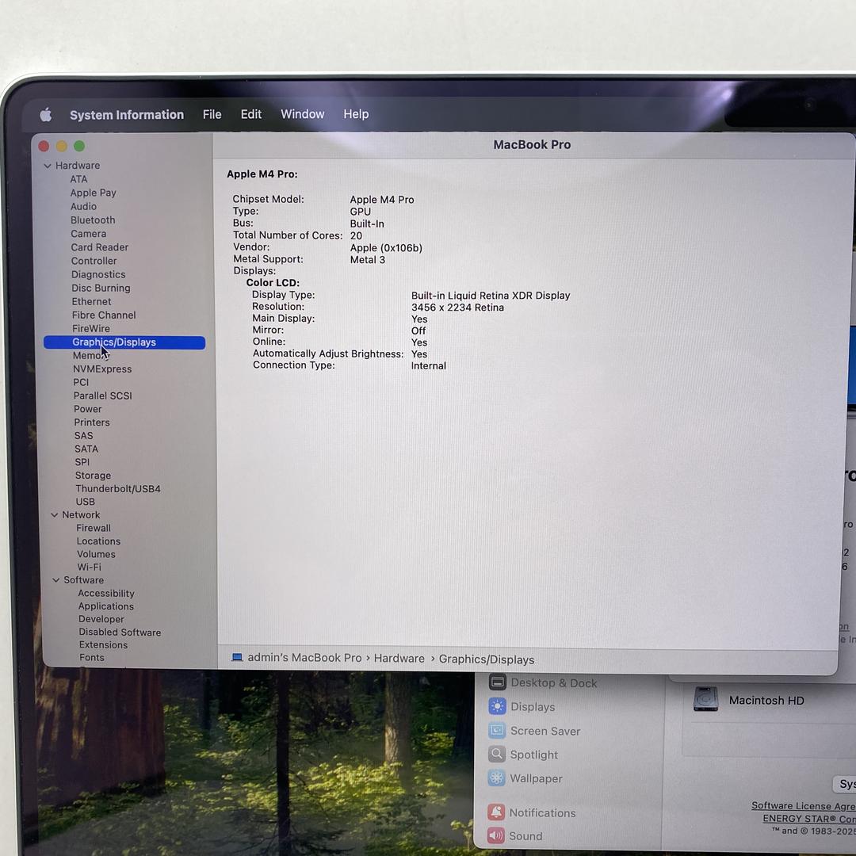Open the System Information app menu

[127, 115]
